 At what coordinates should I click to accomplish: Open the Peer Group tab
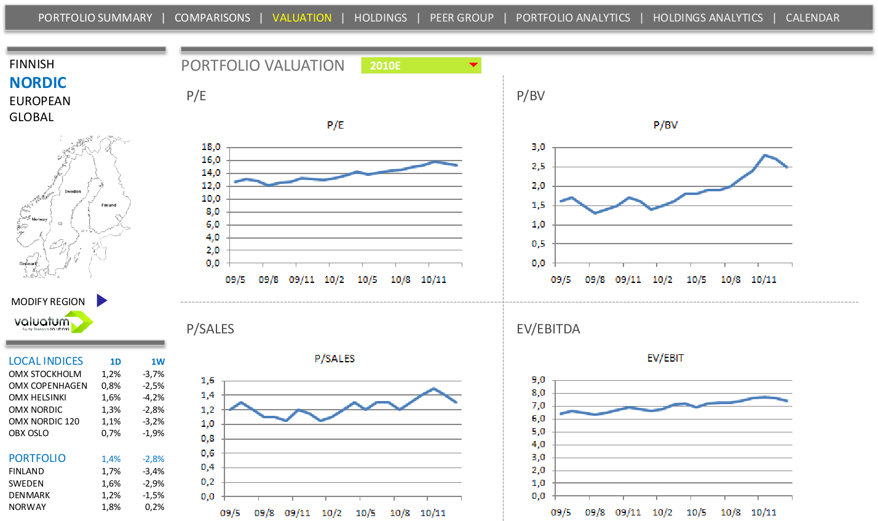[x=462, y=18]
